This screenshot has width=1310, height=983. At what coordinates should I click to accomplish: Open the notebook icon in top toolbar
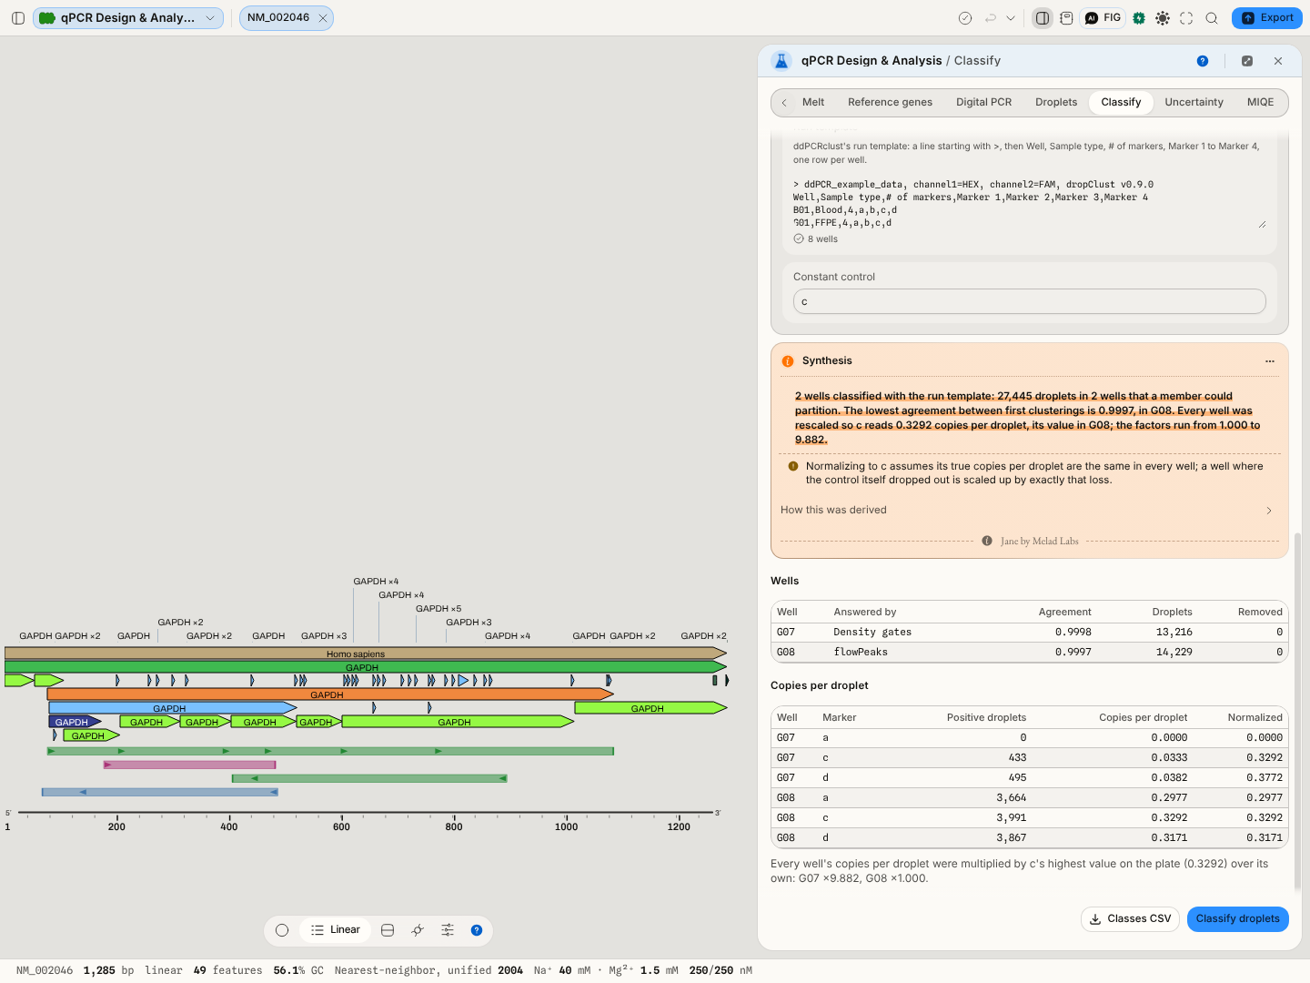1066,18
